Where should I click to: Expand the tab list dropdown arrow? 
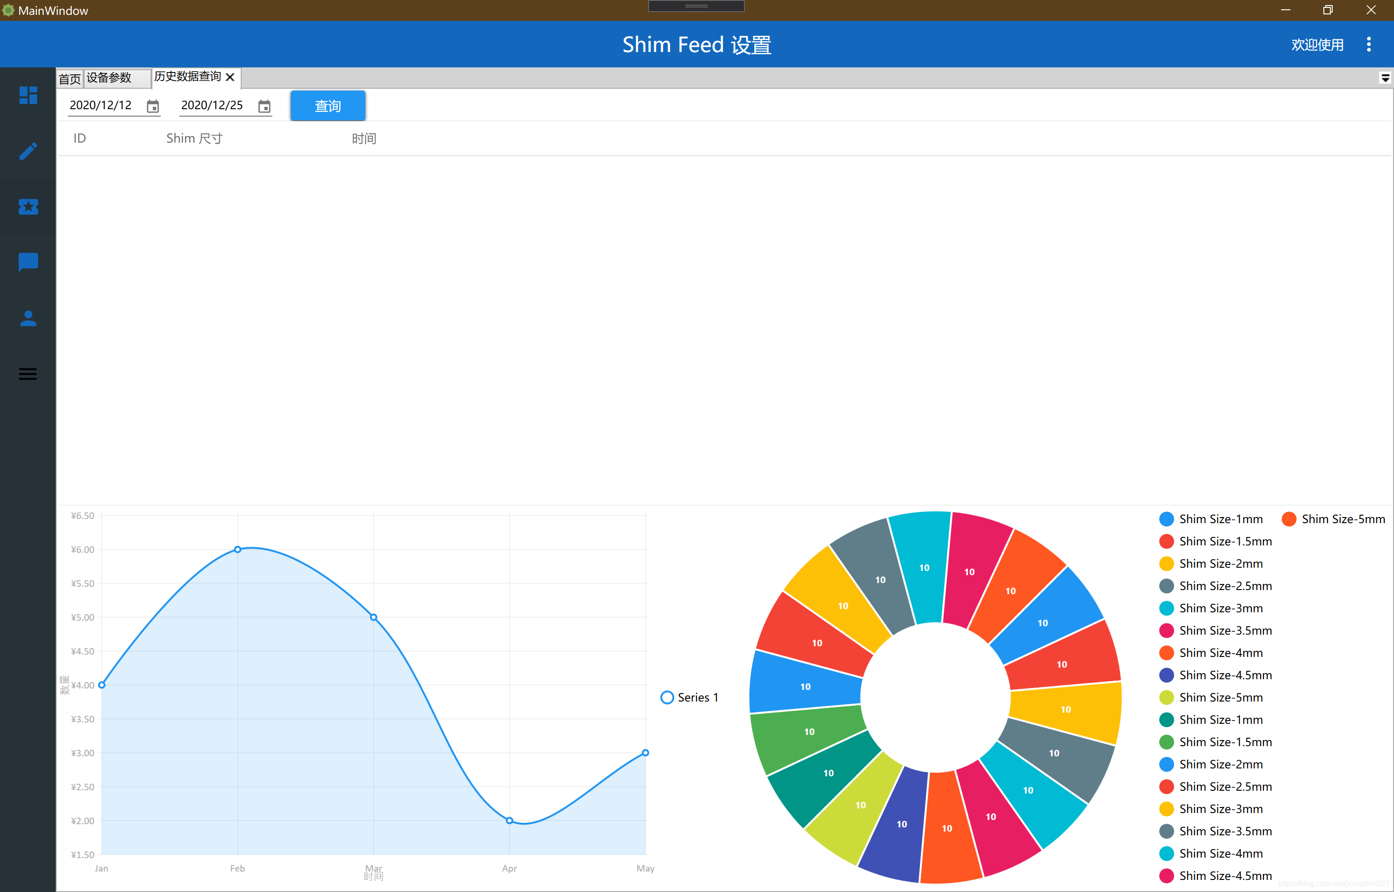point(1385,78)
